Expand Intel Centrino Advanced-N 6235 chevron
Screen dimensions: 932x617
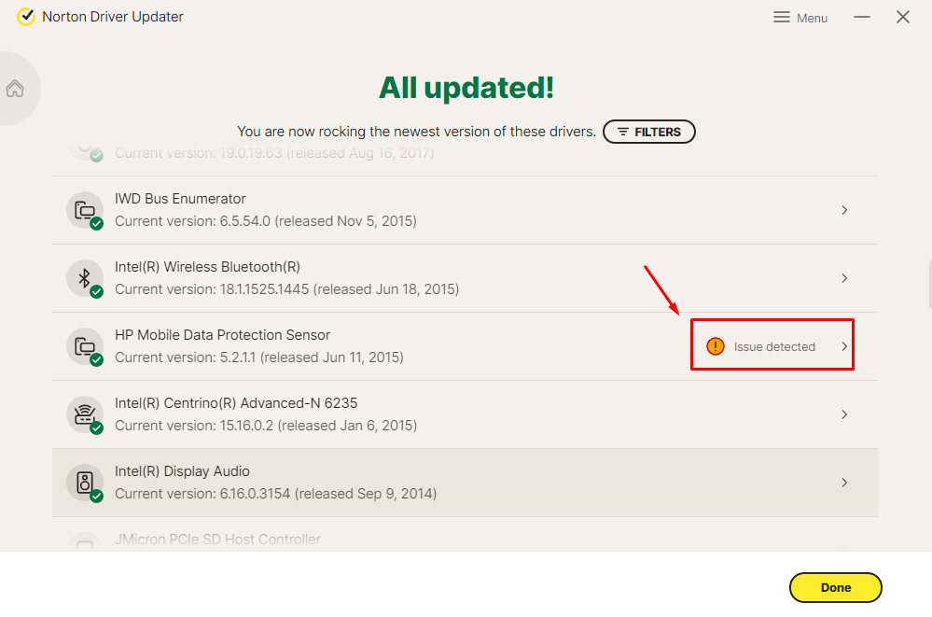point(844,414)
